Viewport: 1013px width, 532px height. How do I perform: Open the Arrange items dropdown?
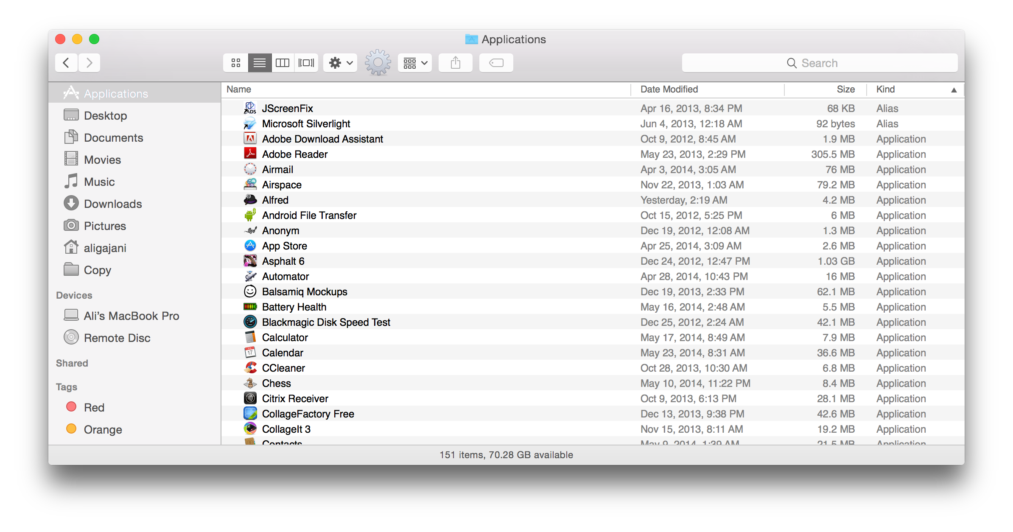pyautogui.click(x=415, y=63)
